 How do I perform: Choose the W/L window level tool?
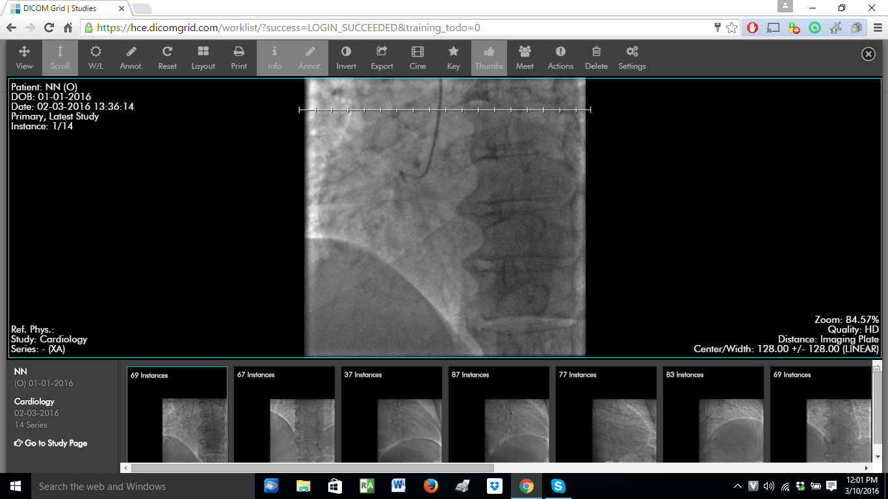point(96,58)
